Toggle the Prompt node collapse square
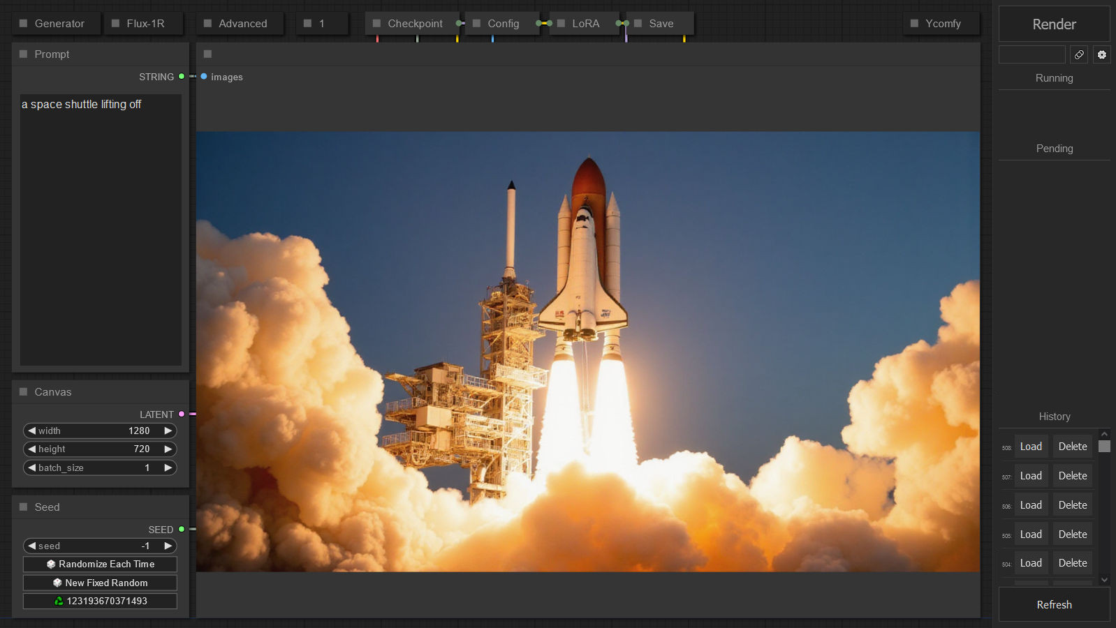Viewport: 1116px width, 628px height. click(x=24, y=54)
